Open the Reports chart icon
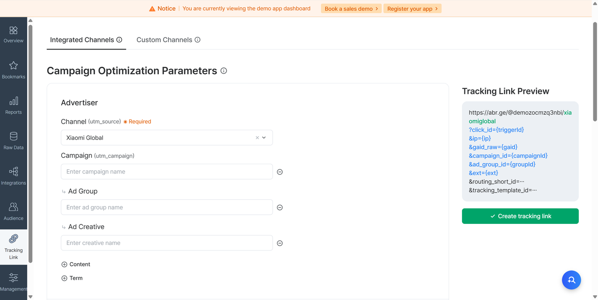 point(14,101)
